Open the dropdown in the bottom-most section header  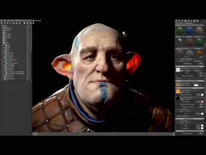[202, 131]
